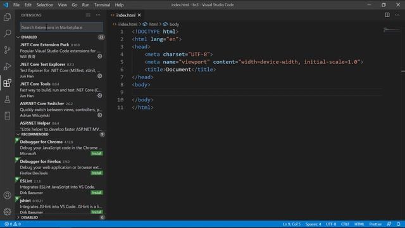Viewport: 405px width, 228px height.
Task: Click CRLF end of line setting
Action: click(x=345, y=224)
